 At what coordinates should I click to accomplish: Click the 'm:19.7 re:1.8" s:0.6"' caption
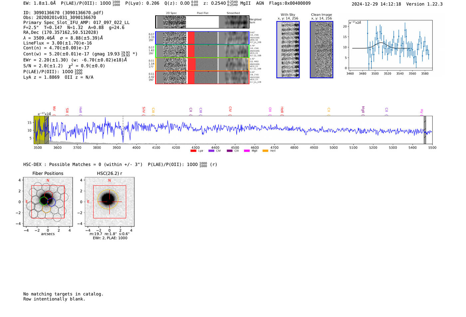tap(110, 234)
